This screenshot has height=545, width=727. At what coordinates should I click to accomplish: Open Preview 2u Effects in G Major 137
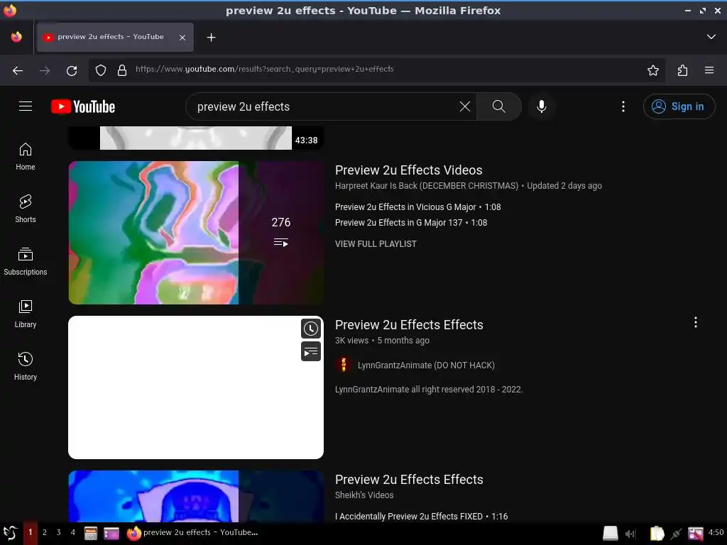point(411,223)
